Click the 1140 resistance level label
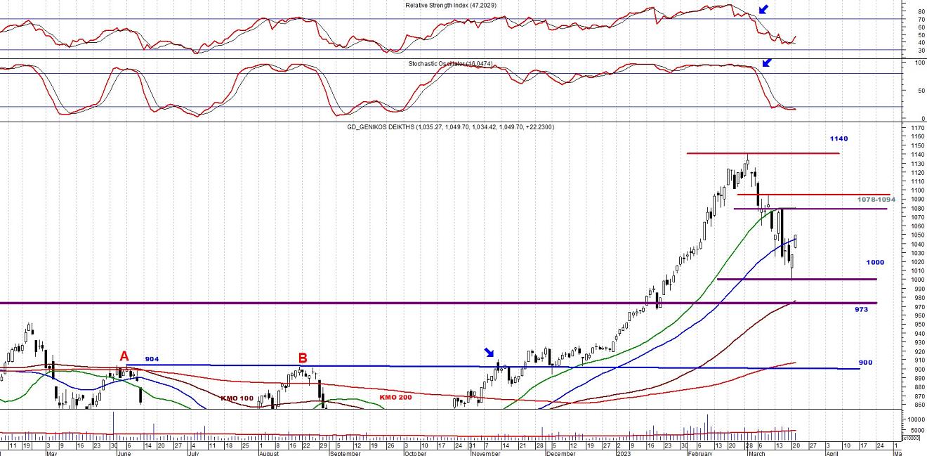 click(x=839, y=139)
